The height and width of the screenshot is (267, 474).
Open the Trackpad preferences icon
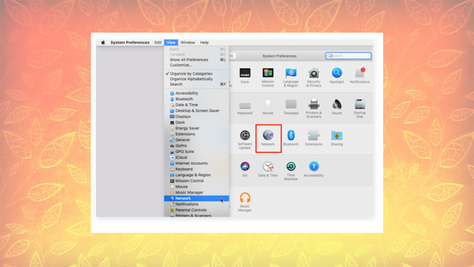coord(291,104)
